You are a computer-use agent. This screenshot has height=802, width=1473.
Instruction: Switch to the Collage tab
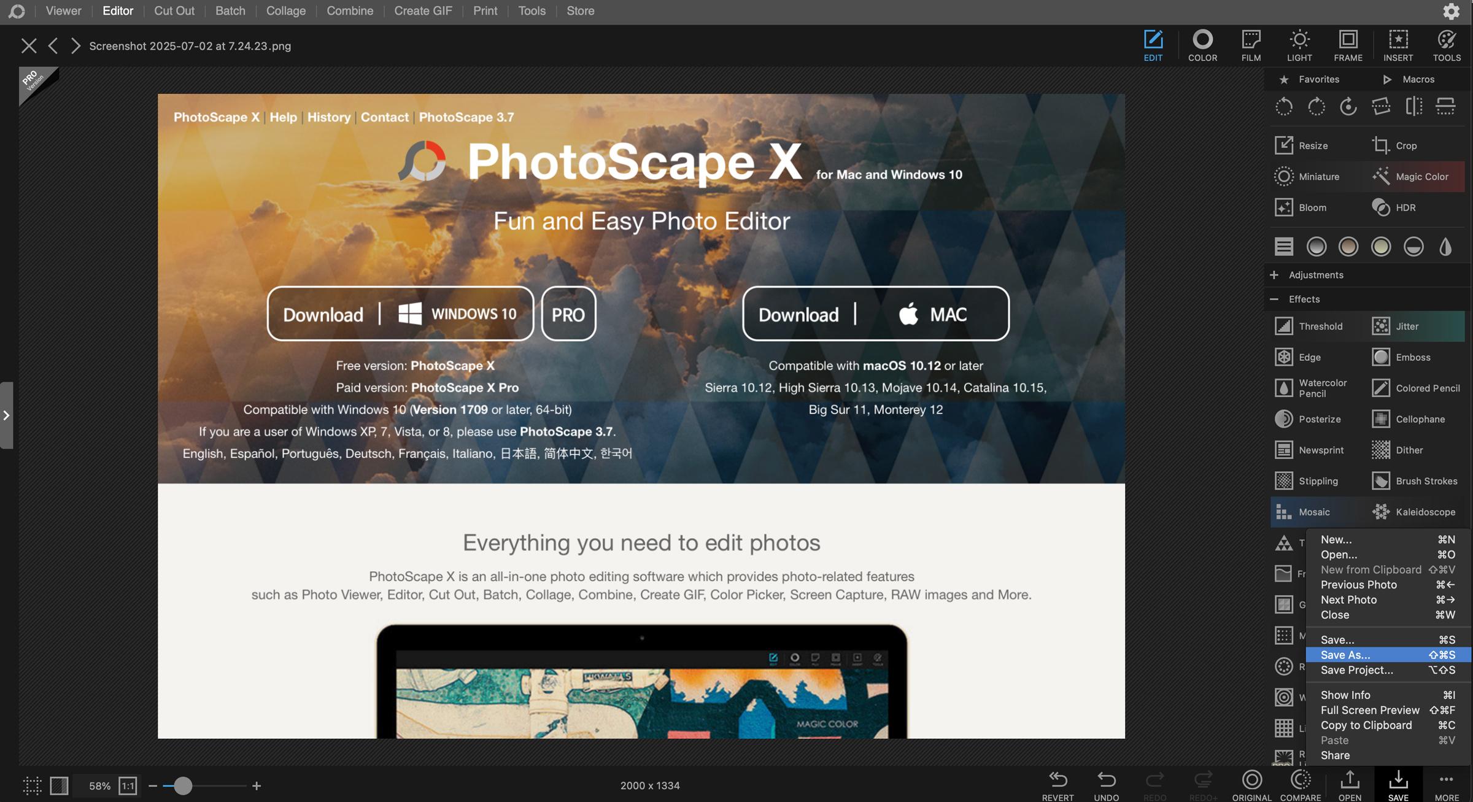pyautogui.click(x=285, y=10)
